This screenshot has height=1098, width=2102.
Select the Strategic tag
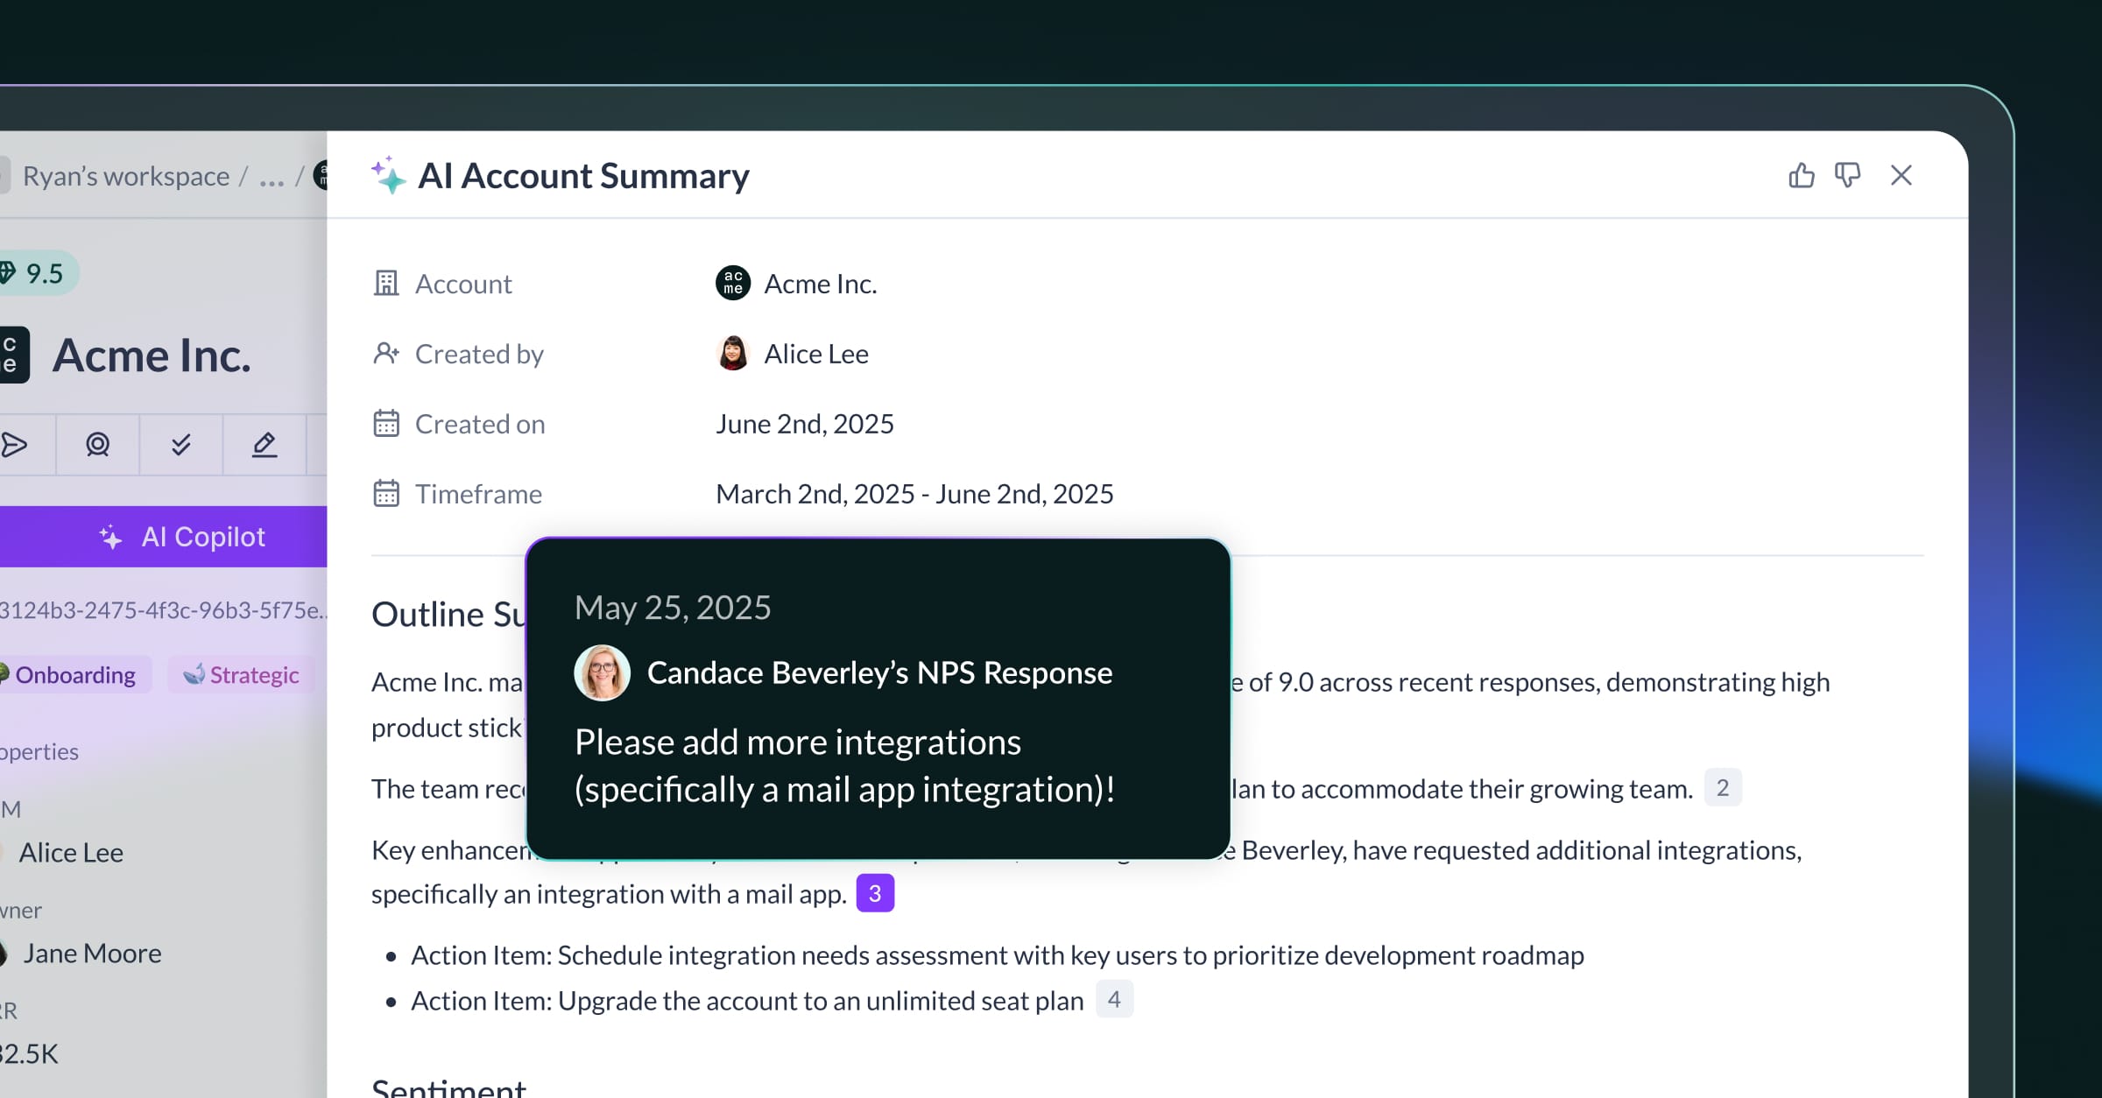point(242,675)
